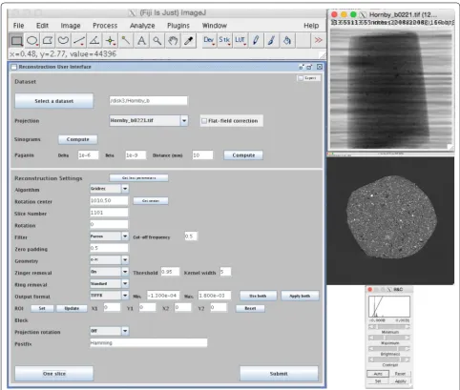Open the Filter dropdown
460x390 pixels.
pyautogui.click(x=125, y=236)
